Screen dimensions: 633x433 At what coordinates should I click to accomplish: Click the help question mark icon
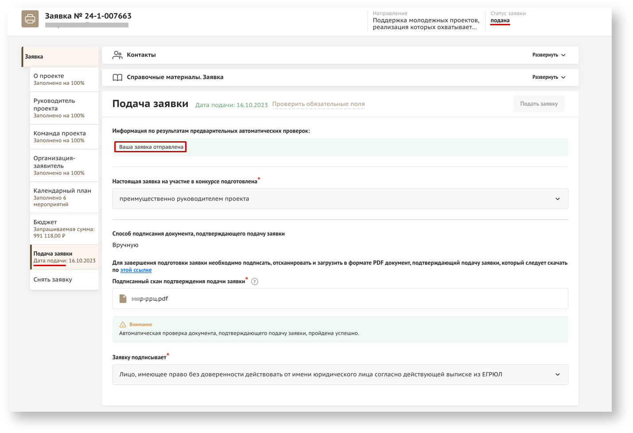point(255,282)
